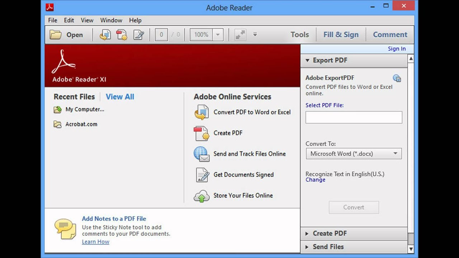Click the read mode arrows icon
The width and height of the screenshot is (459, 258).
click(x=240, y=35)
